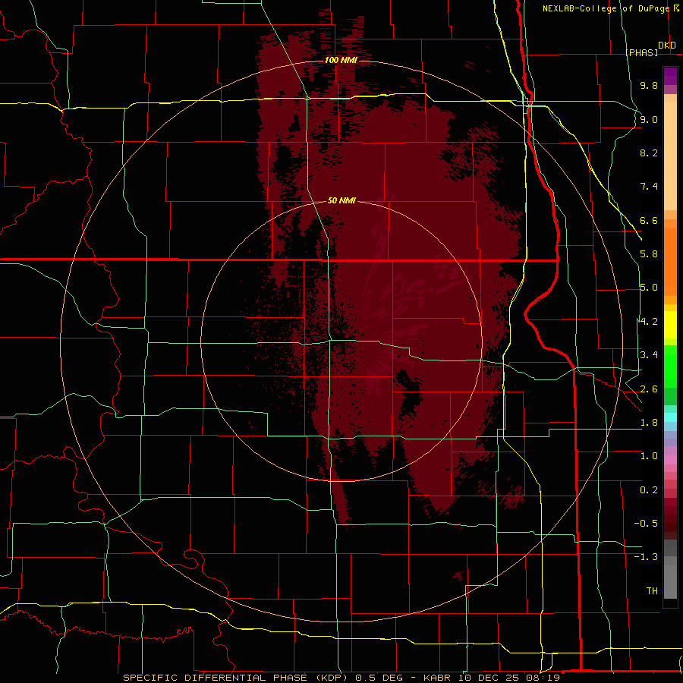683x683 pixels.
Task: Click the 0.2 legend value
Action: coord(649,490)
